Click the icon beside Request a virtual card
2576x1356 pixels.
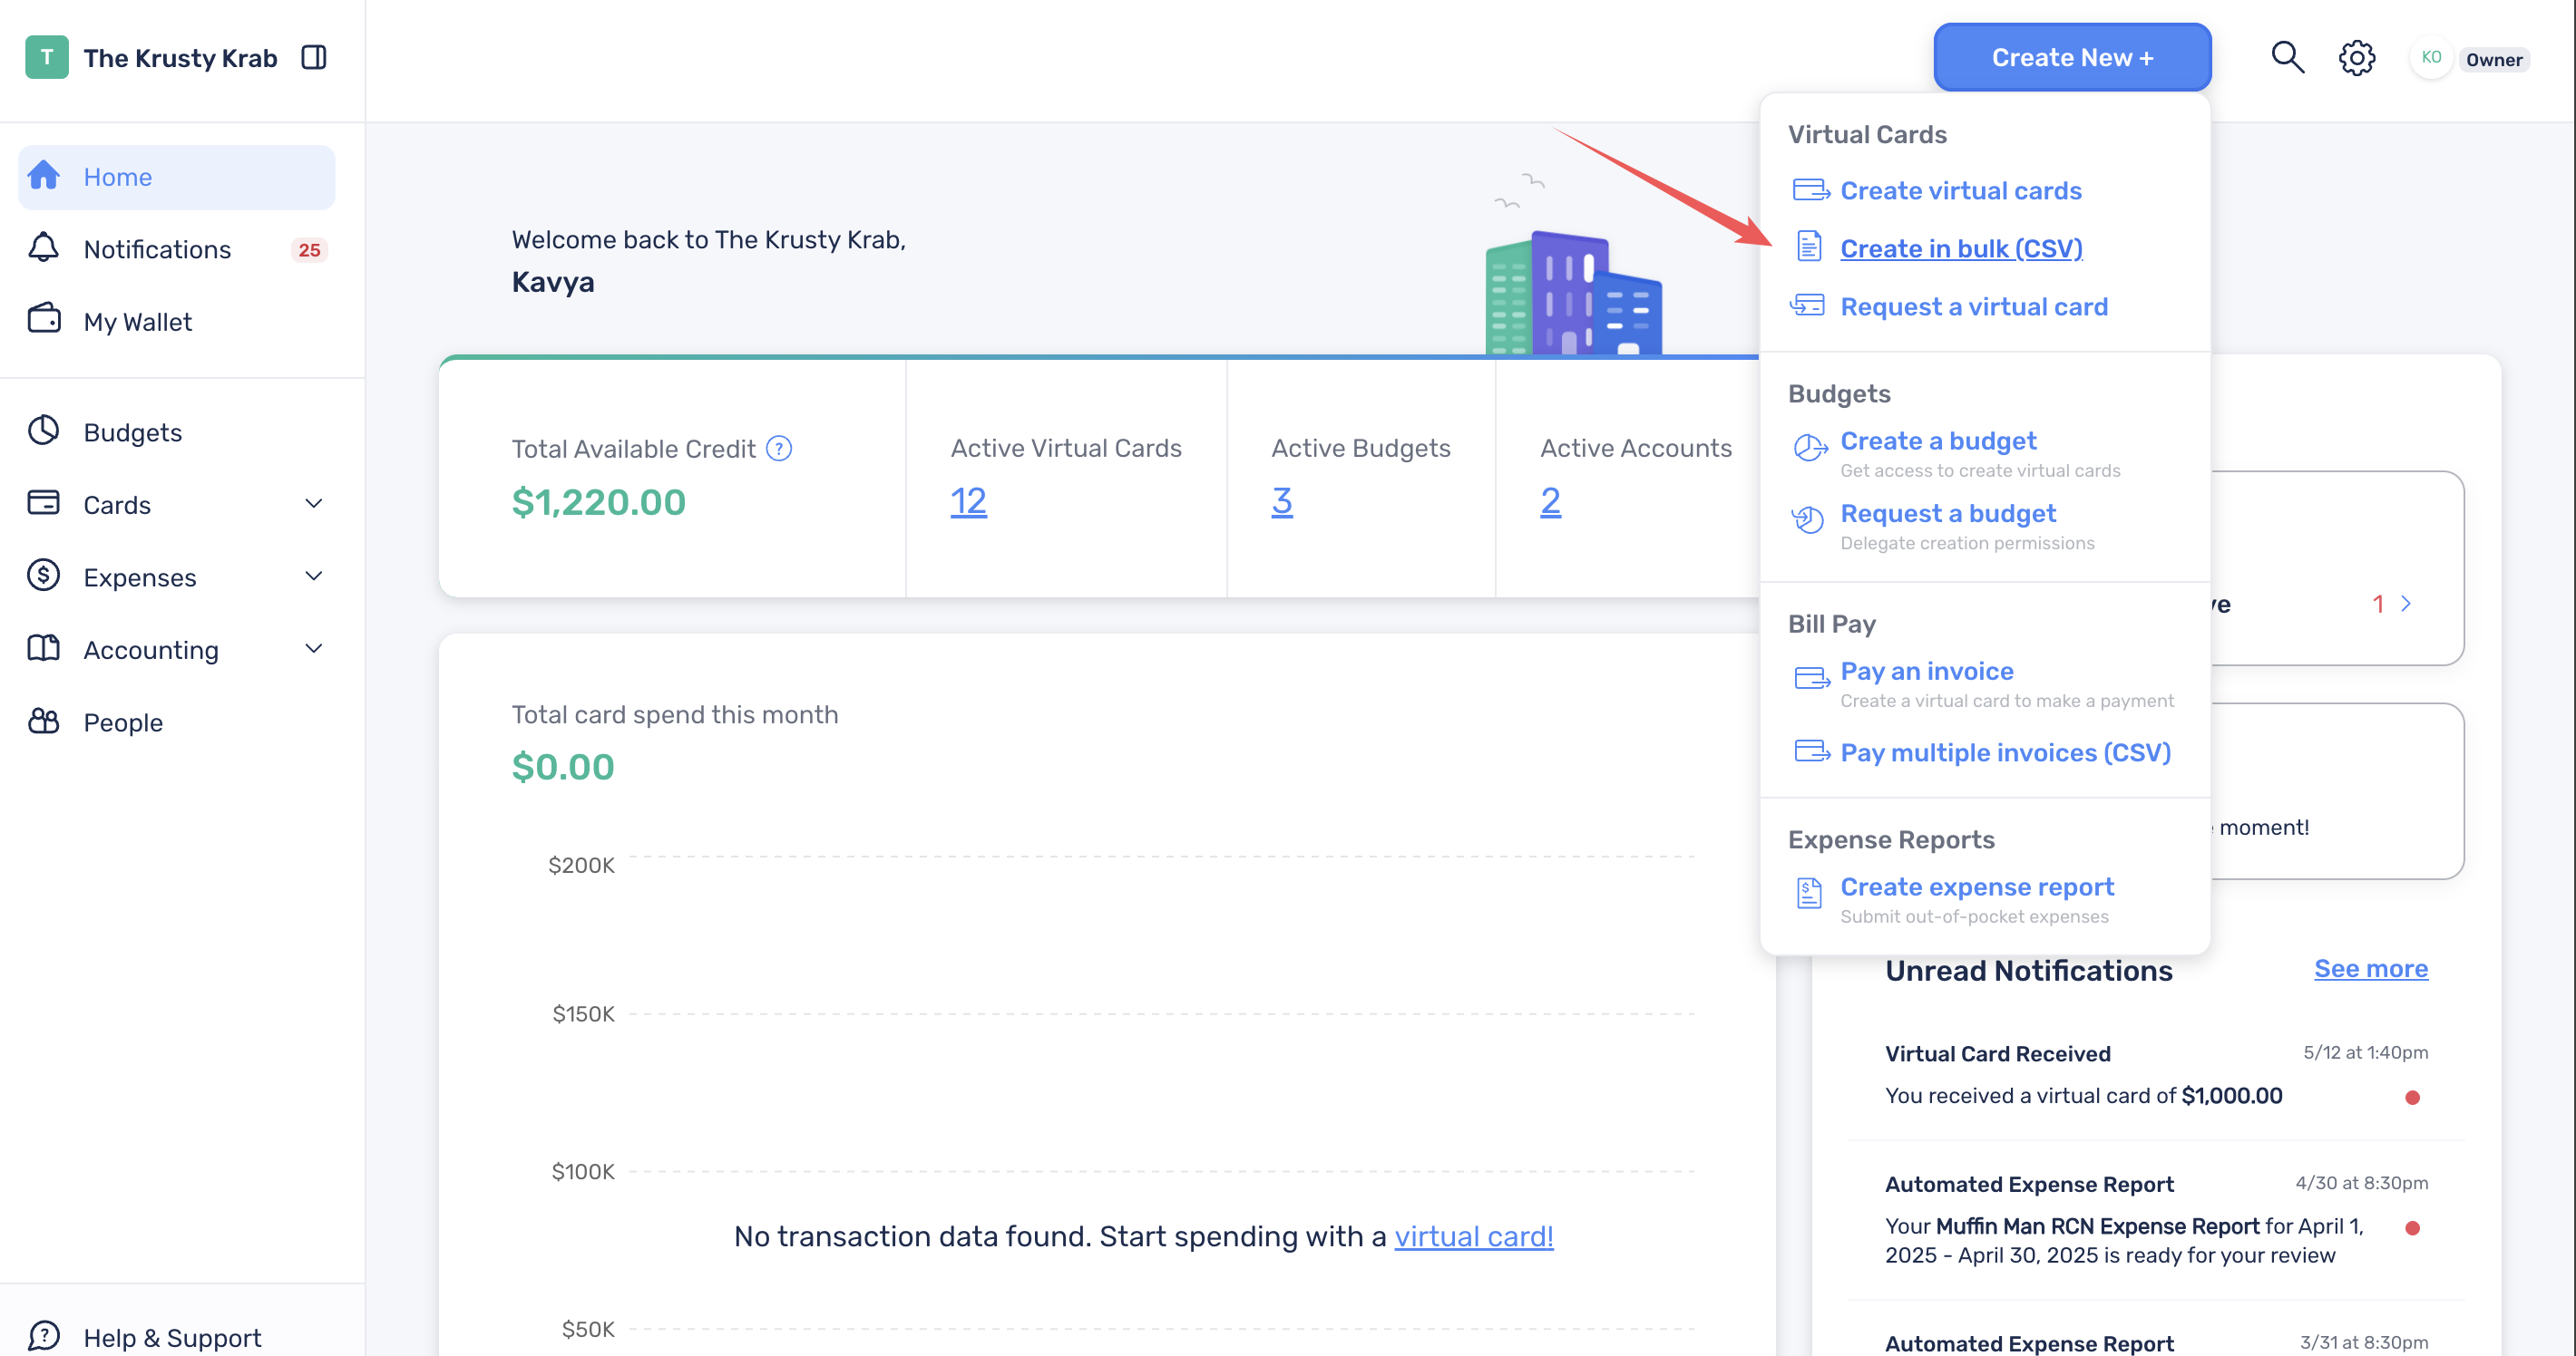(x=1808, y=305)
